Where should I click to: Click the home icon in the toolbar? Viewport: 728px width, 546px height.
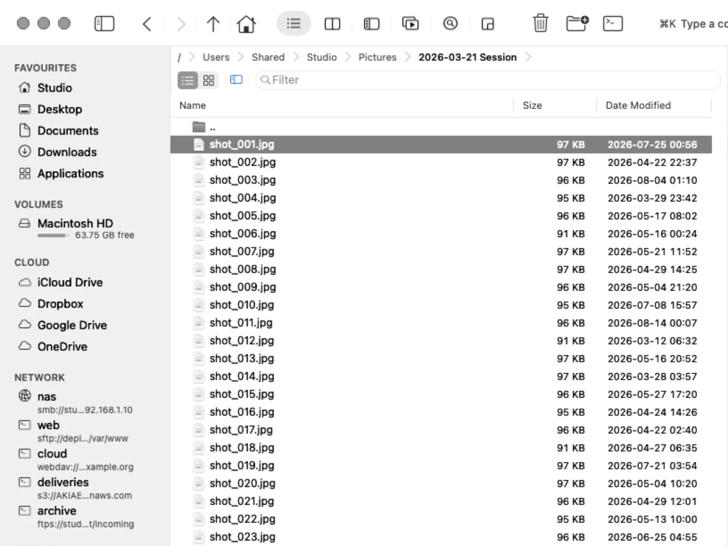(x=246, y=24)
